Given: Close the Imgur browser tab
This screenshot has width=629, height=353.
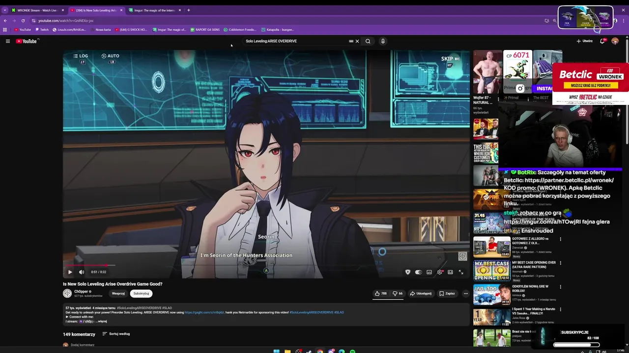Looking at the screenshot, I should coord(180,10).
